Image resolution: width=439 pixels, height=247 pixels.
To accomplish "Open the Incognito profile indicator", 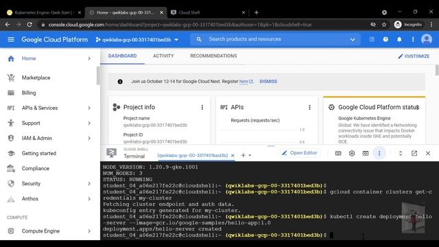I will 408,25.
